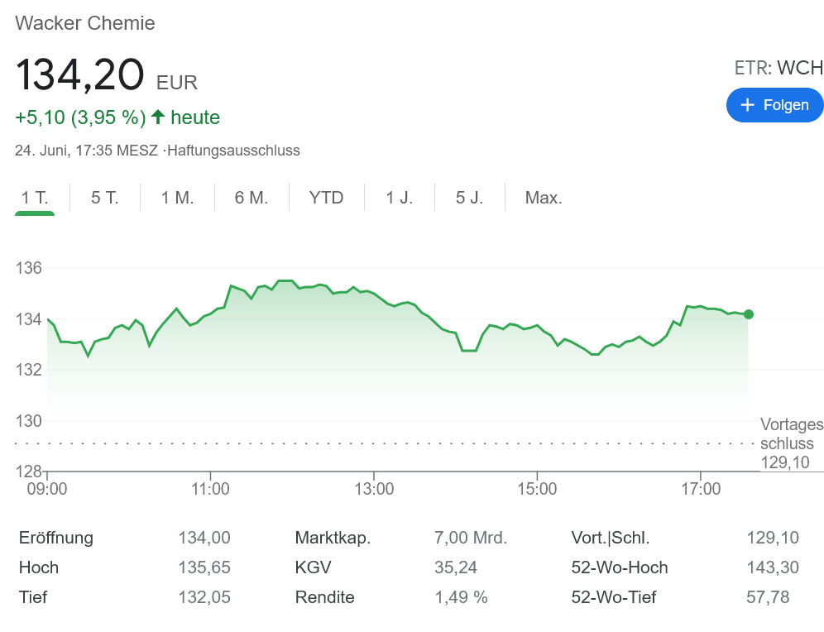The height and width of the screenshot is (632, 824).
Task: Select the Max. time range tab
Action: click(544, 198)
